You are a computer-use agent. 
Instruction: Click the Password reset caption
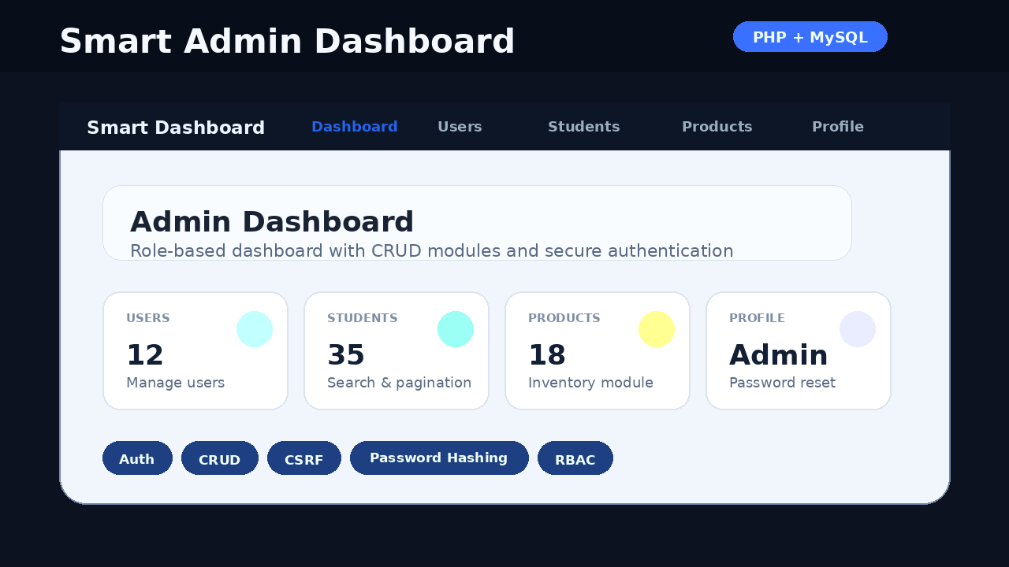pos(782,383)
